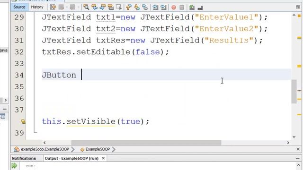The width and height of the screenshot is (303, 170).
Task: Click the txt2 variable name
Action: (106, 29)
